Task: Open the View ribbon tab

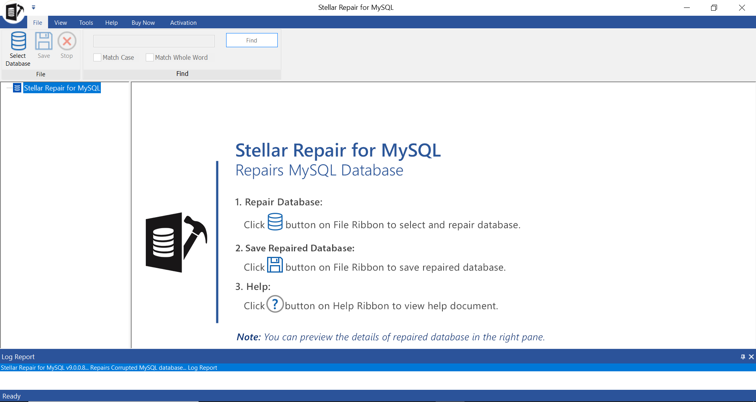Action: coord(61,22)
